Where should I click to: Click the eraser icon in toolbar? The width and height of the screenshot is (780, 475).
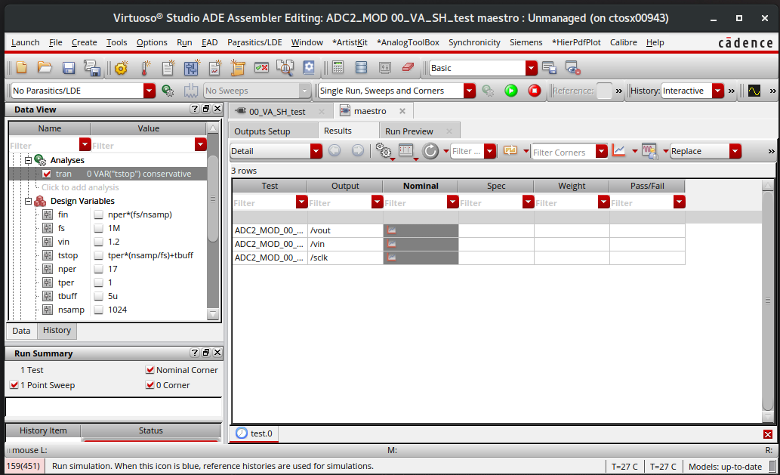click(408, 68)
